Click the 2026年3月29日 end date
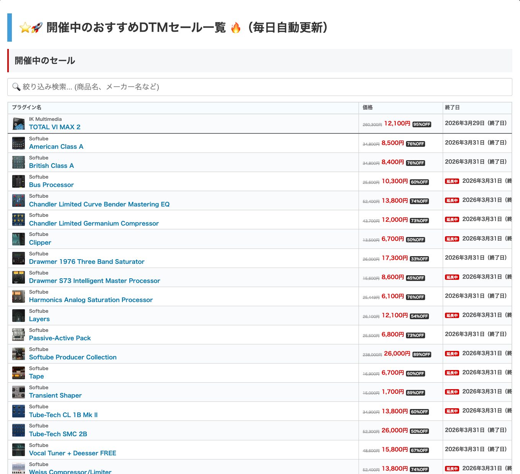 [x=476, y=123]
